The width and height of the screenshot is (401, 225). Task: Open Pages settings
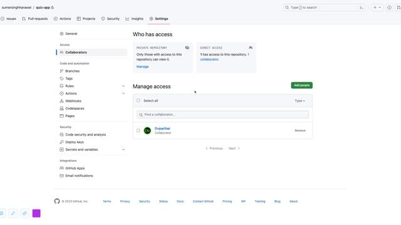coord(70,116)
